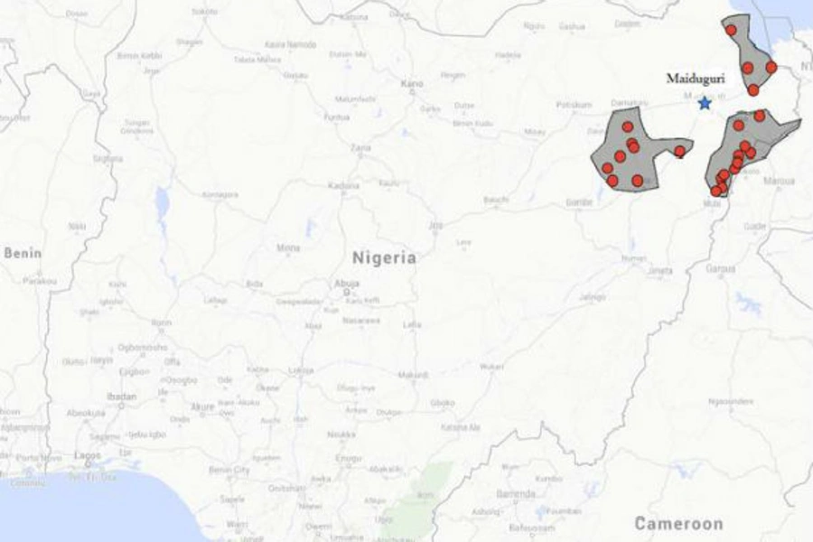Select the Abuja city label
The width and height of the screenshot is (813, 542).
tap(347, 283)
